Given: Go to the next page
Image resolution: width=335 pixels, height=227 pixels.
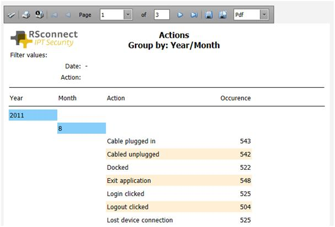Looking at the screenshot, I should [x=180, y=15].
